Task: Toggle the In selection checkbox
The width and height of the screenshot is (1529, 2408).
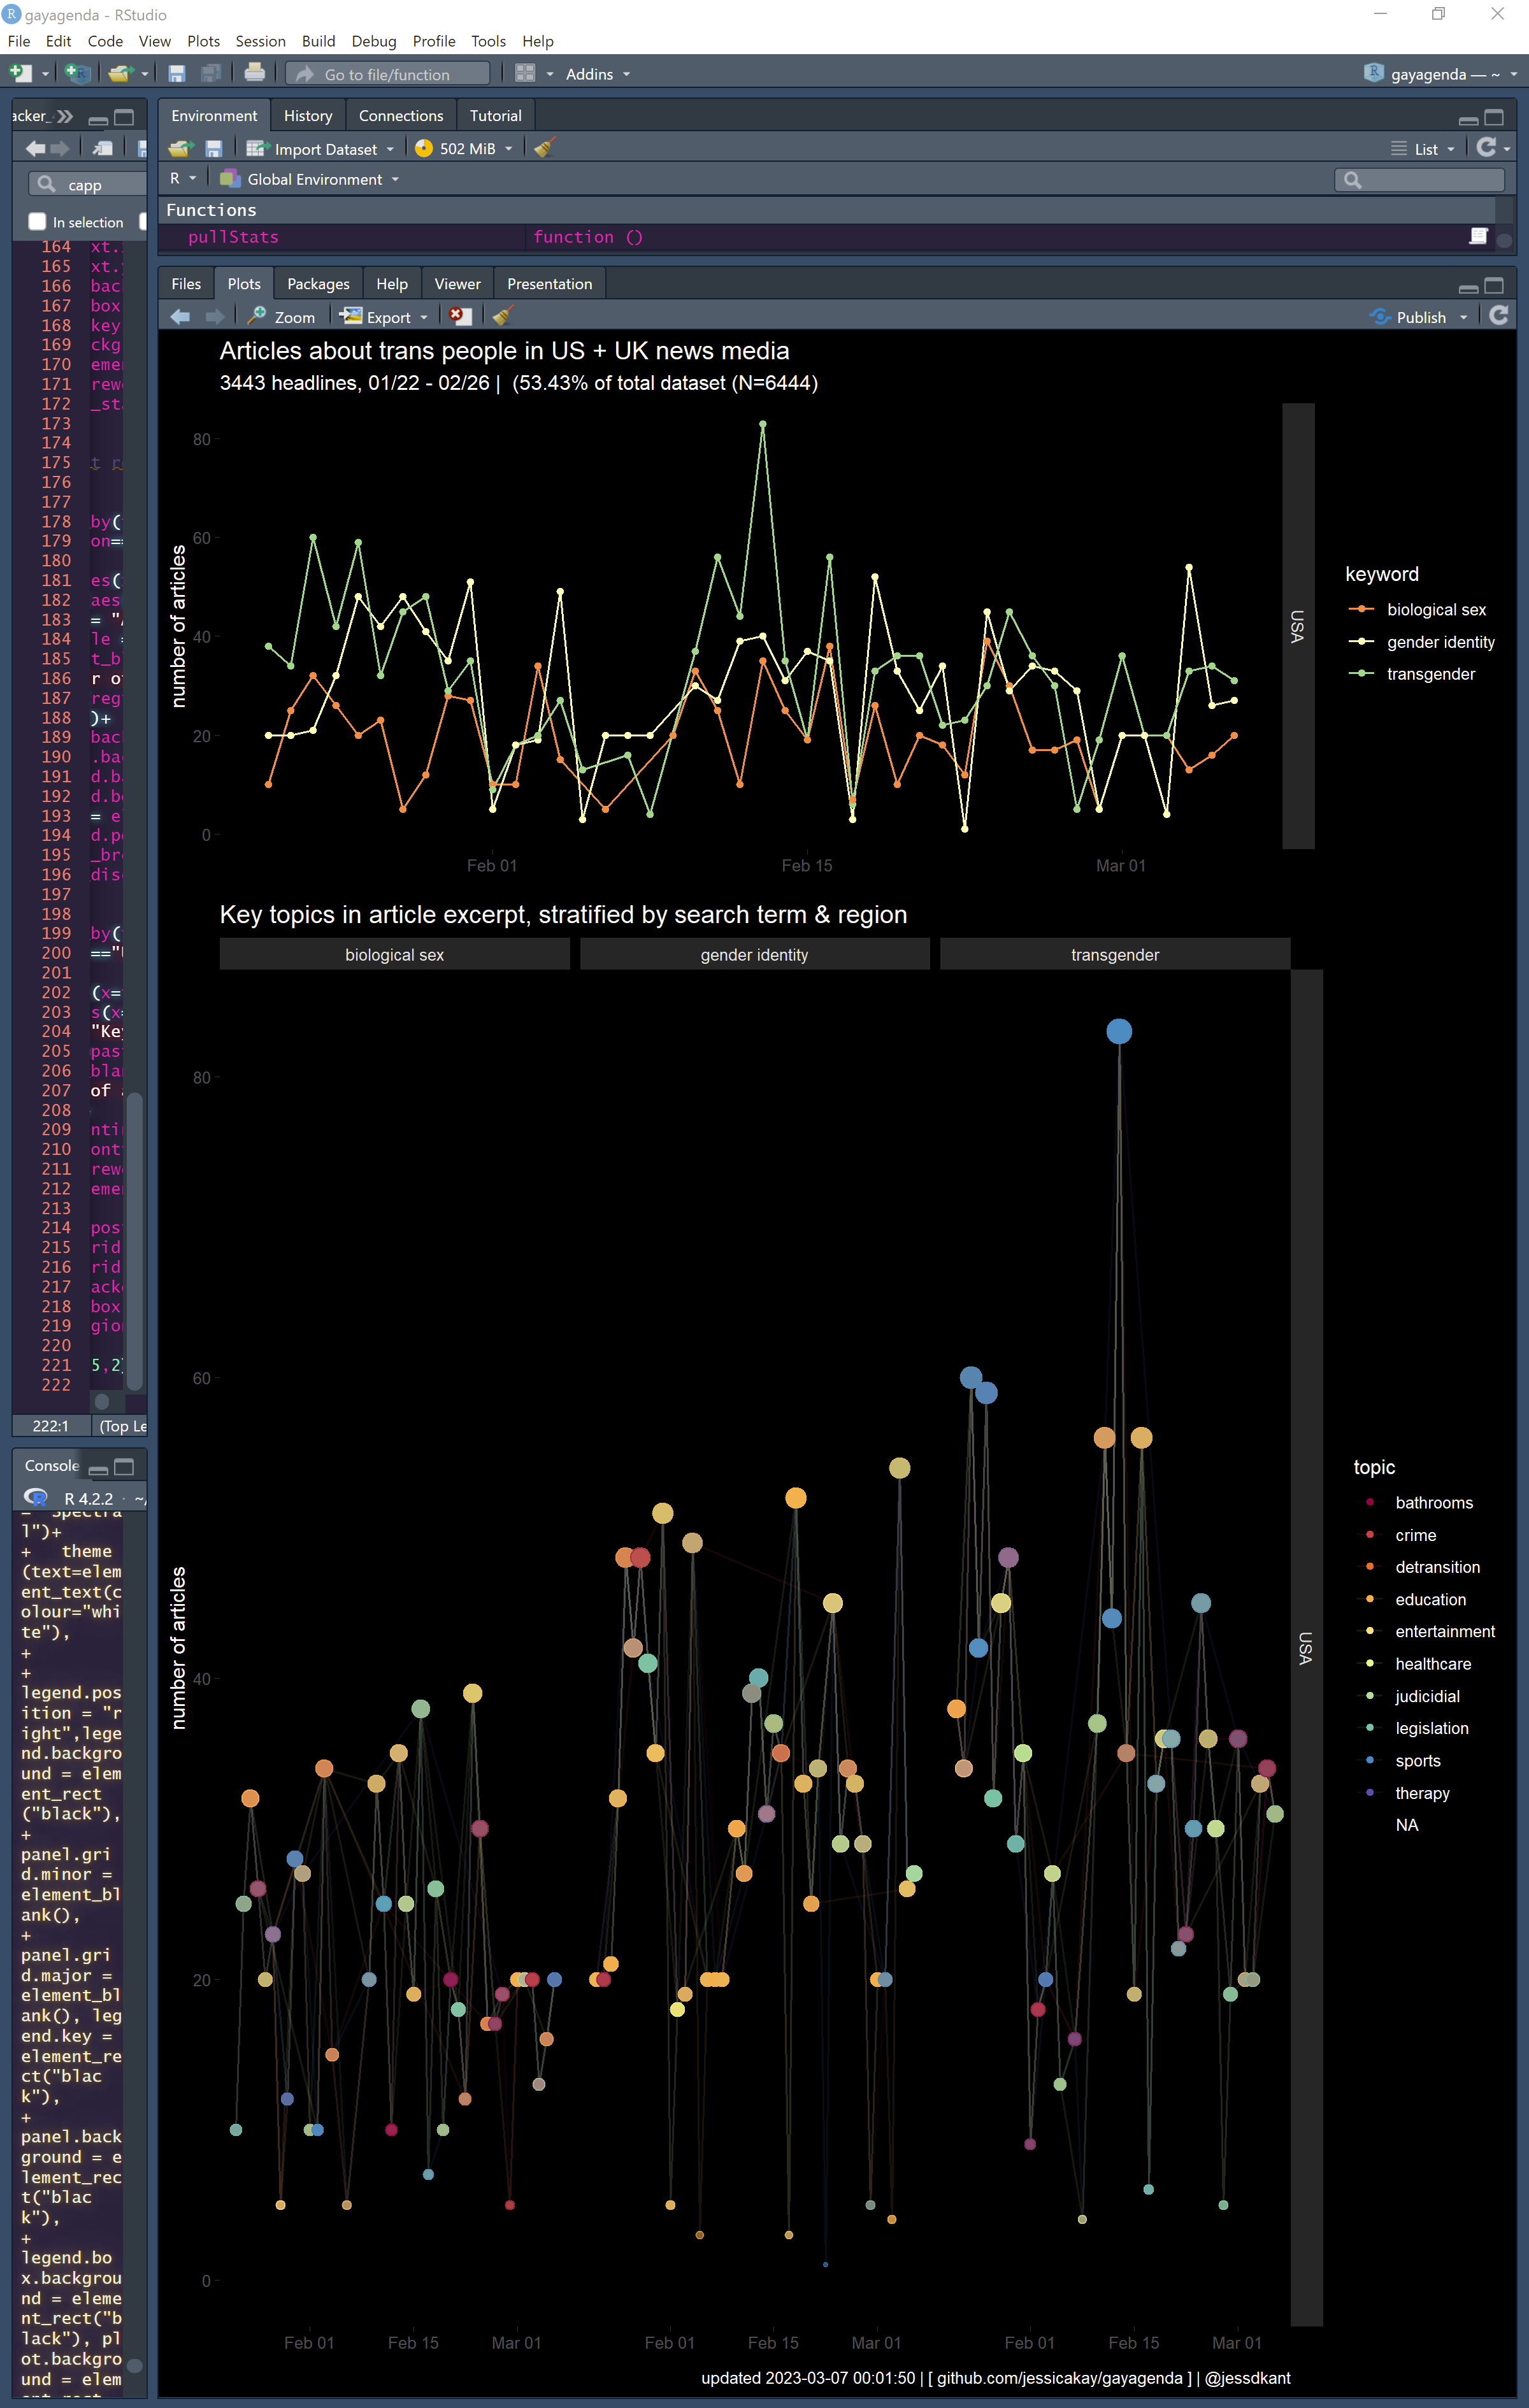Action: [x=37, y=222]
